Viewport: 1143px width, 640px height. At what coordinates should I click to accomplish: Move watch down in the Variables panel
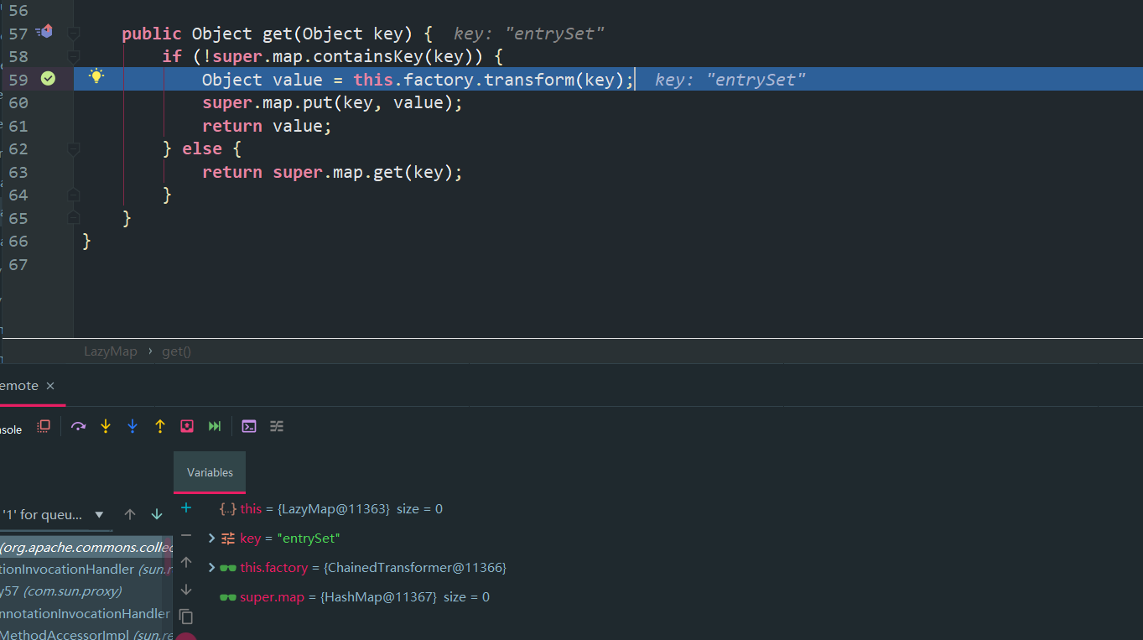pos(186,590)
